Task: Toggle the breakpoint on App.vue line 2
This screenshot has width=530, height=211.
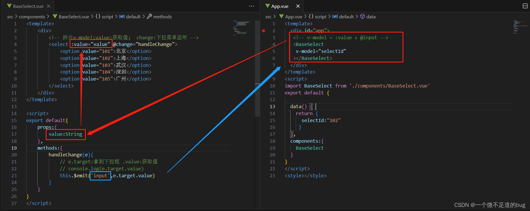Action: click(263, 31)
